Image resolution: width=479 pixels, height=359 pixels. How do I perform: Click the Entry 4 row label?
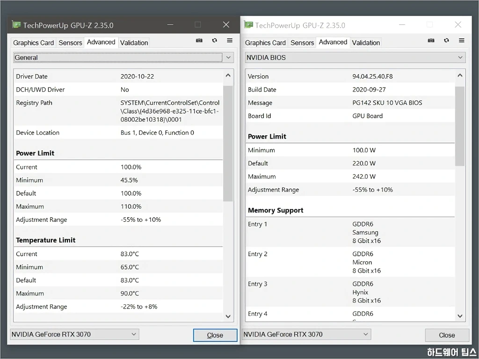click(x=257, y=314)
